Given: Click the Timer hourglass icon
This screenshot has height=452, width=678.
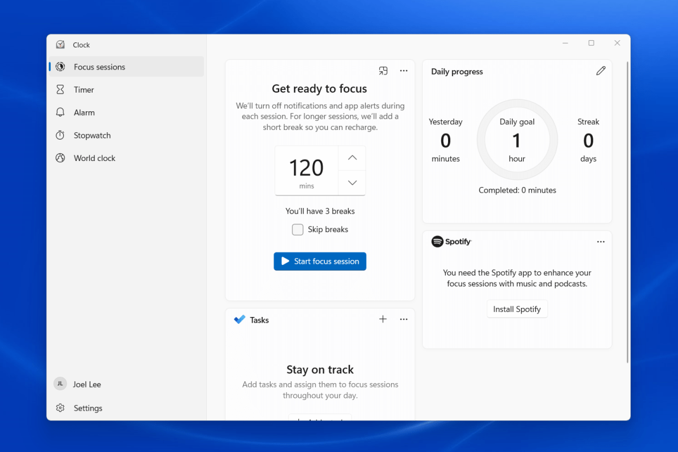Looking at the screenshot, I should [60, 89].
